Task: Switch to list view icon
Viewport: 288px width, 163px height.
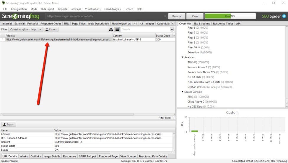Action: (x=117, y=29)
